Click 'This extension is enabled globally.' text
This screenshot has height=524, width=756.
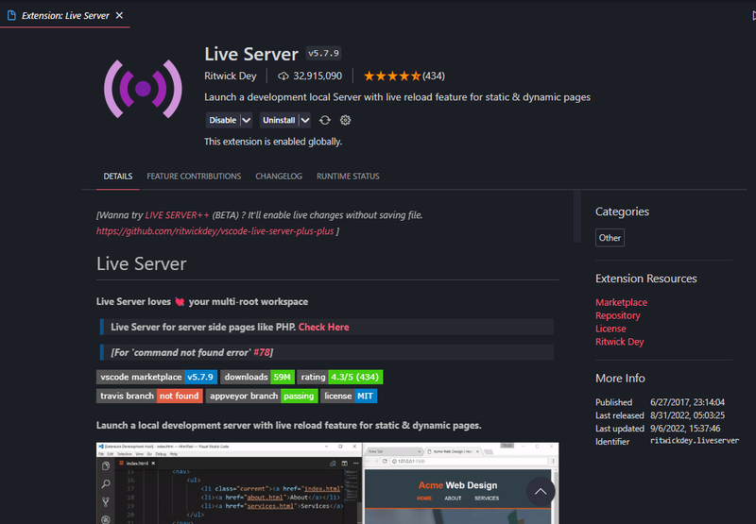tap(273, 142)
